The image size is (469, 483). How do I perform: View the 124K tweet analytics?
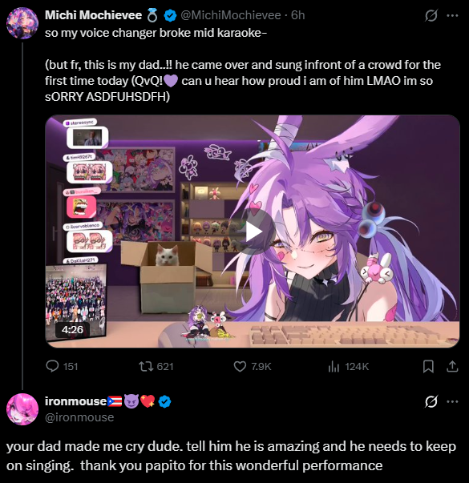[348, 366]
